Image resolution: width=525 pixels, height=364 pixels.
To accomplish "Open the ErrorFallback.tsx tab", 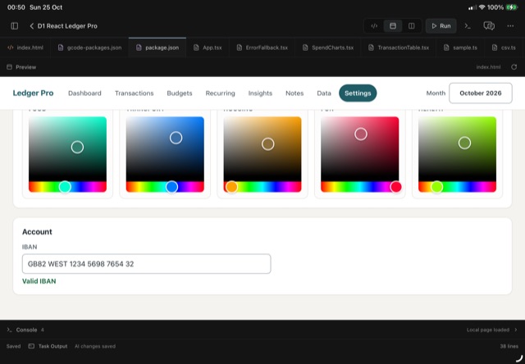I will tap(262, 48).
